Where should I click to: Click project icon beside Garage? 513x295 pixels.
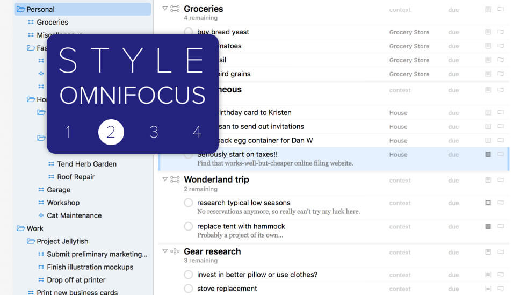(x=41, y=190)
